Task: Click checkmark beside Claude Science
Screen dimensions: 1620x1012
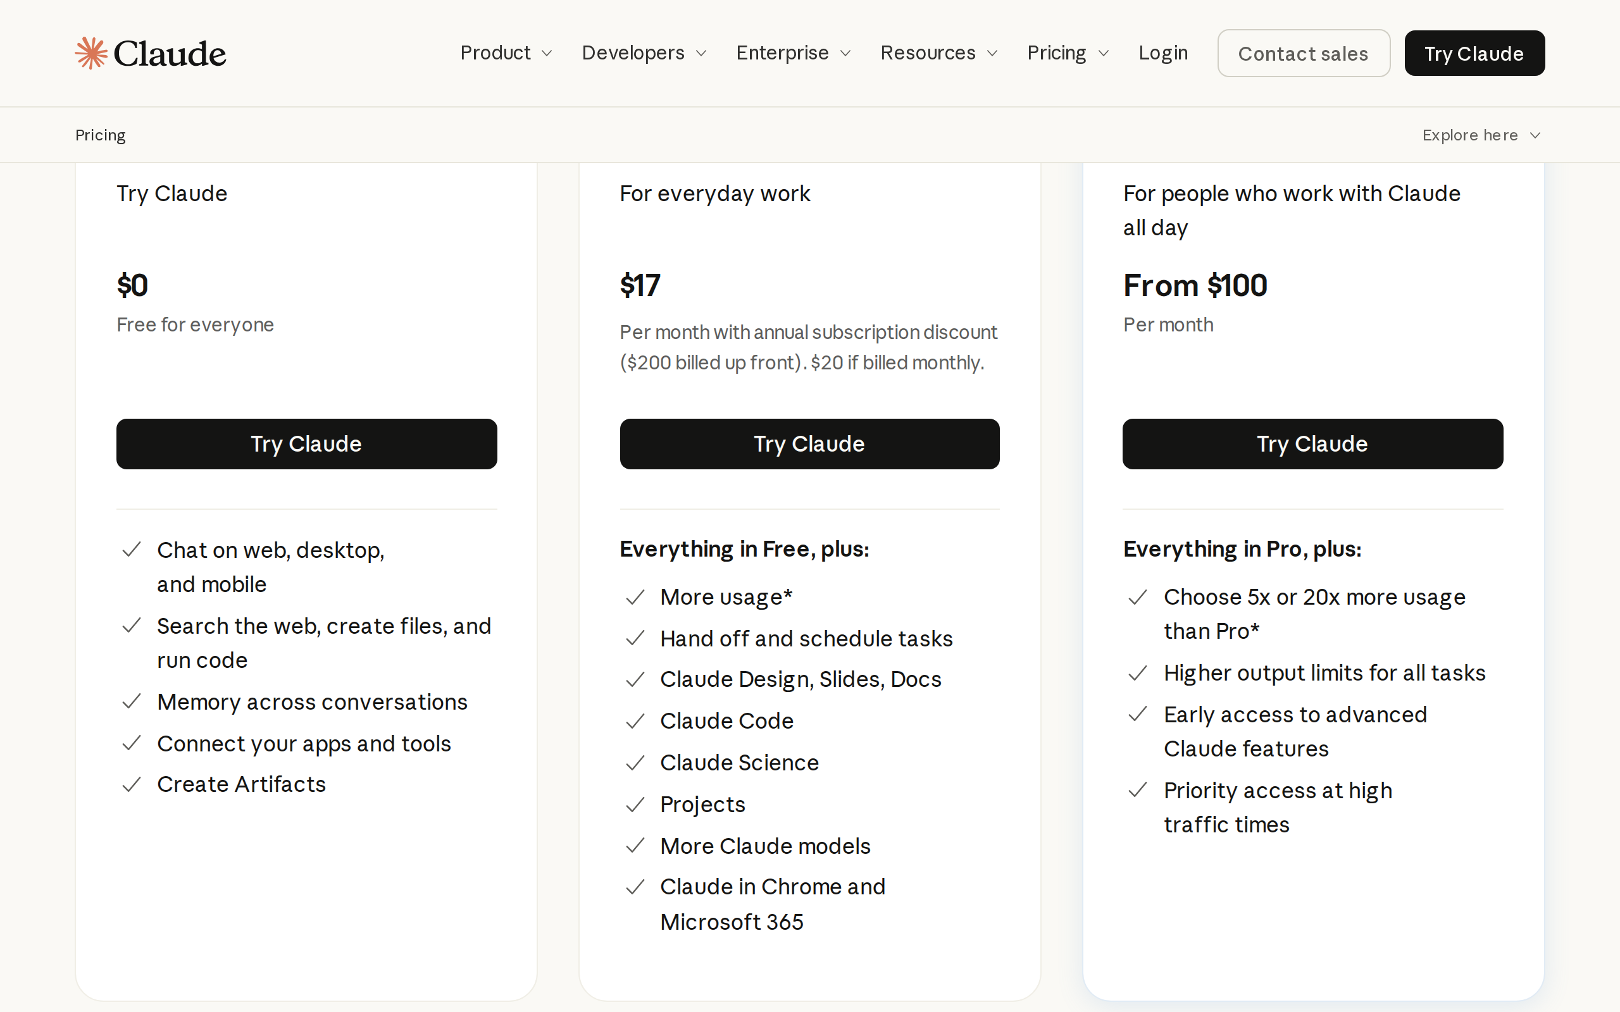Action: tap(635, 762)
